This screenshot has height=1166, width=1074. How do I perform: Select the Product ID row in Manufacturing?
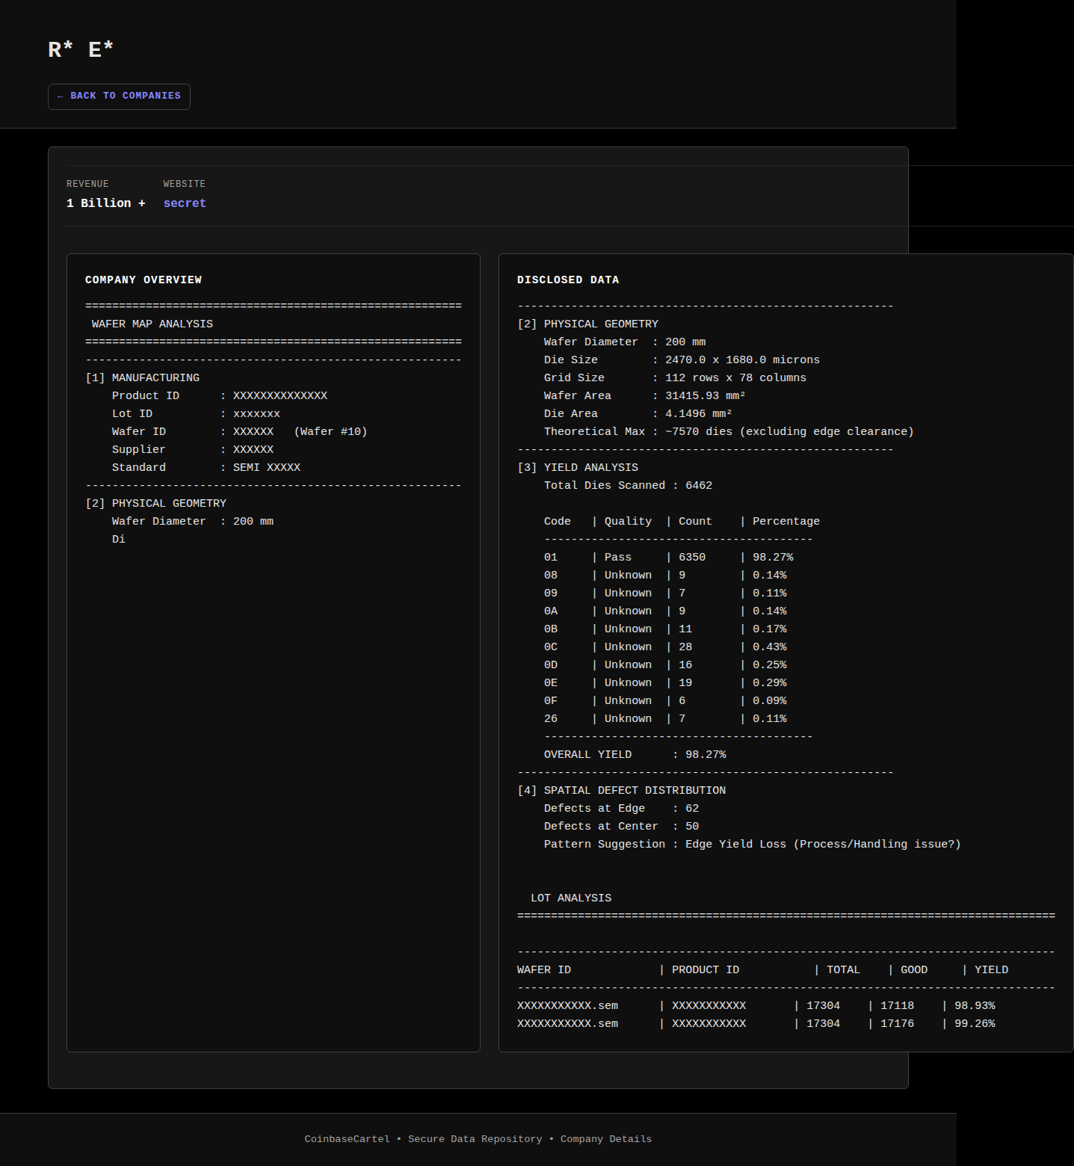pyautogui.click(x=219, y=395)
